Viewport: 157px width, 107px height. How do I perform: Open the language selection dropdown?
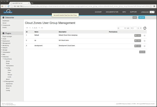coord(152,12)
